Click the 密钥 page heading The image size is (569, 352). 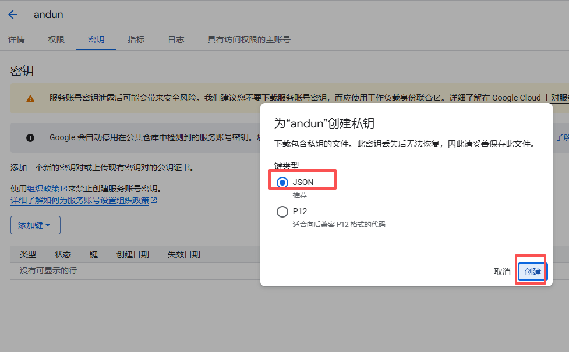click(22, 70)
